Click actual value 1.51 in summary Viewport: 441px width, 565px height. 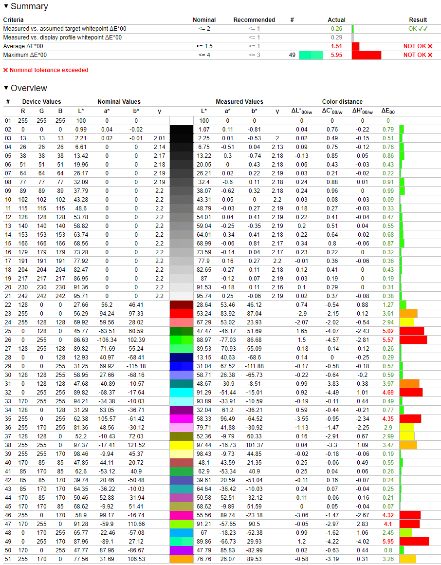click(x=336, y=46)
